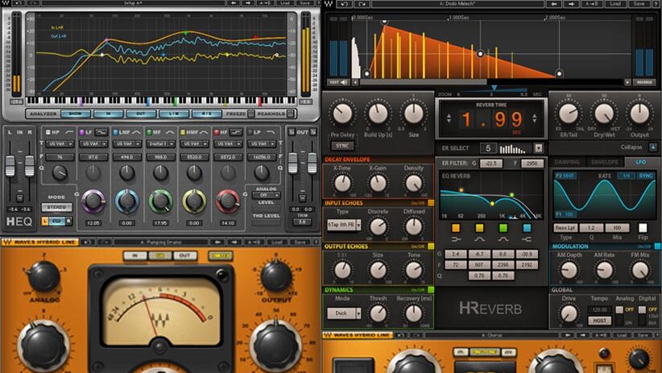
Task: Click the purple LF gain knob
Action: [x=93, y=201]
